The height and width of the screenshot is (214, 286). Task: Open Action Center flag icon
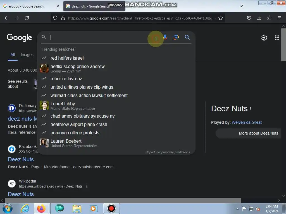(244, 209)
